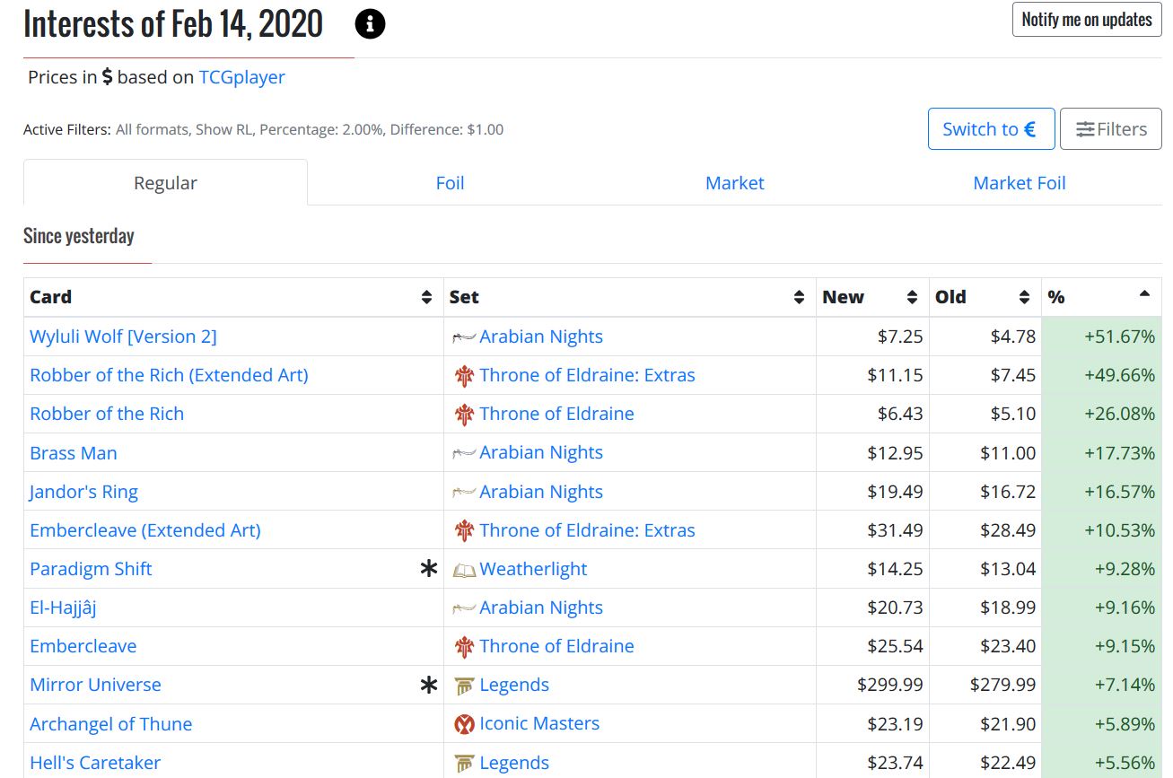Open the TCGplayer link

(x=241, y=77)
